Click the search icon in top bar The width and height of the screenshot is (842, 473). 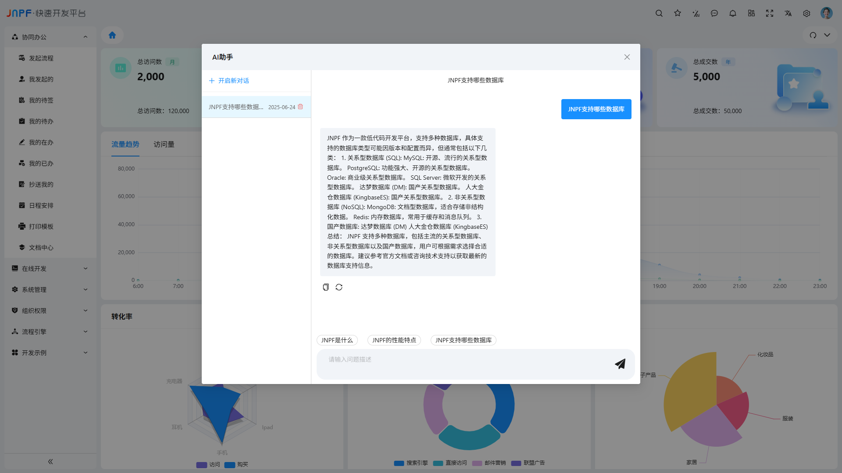click(659, 13)
